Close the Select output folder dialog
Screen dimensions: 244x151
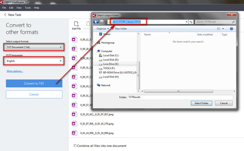232,15
